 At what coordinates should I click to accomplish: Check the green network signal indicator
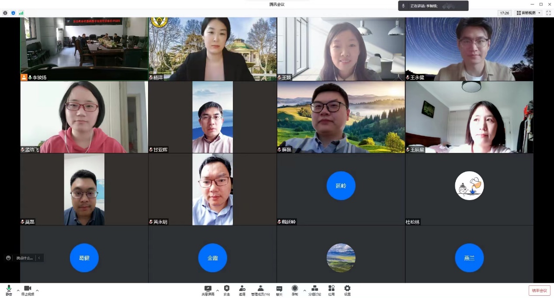tap(21, 13)
